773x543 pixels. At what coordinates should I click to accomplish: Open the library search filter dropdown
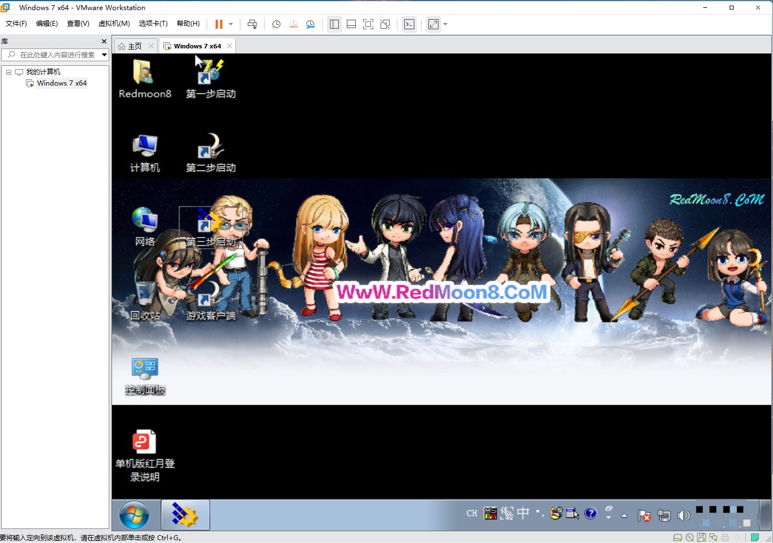pyautogui.click(x=105, y=55)
